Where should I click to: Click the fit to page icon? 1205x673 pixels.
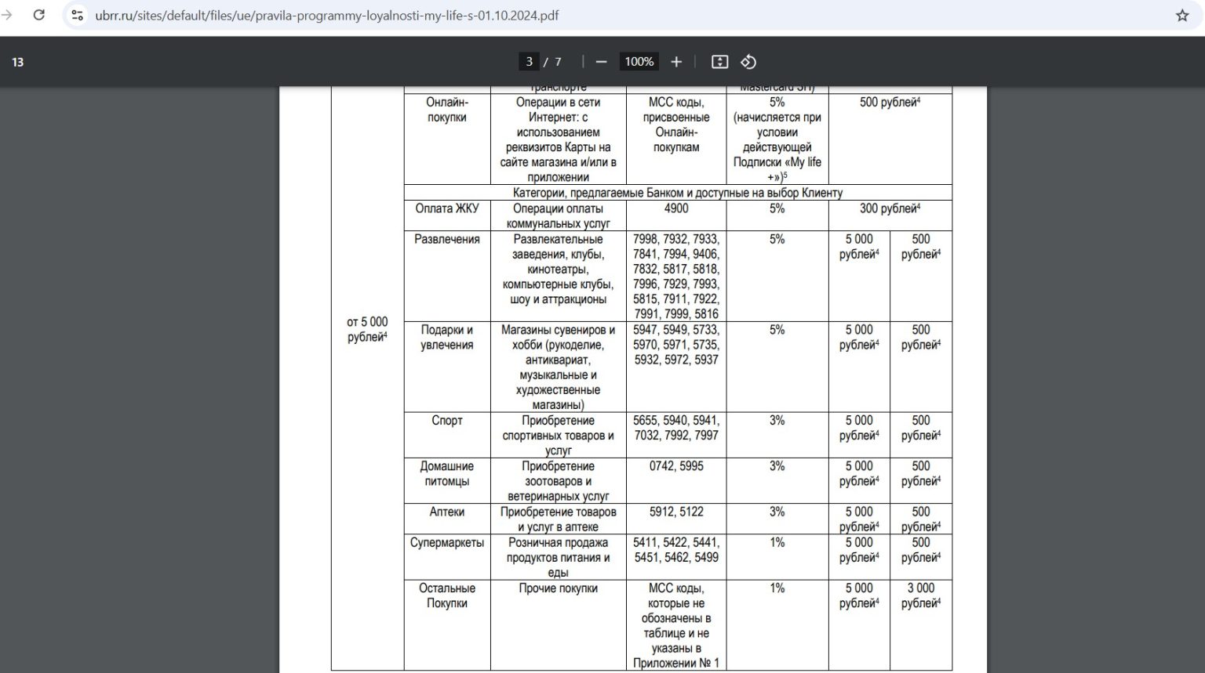(719, 62)
